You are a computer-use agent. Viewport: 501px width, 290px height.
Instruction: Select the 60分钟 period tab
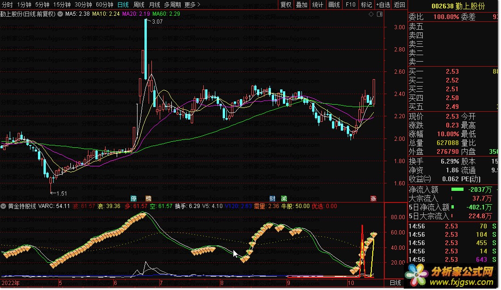point(105,5)
